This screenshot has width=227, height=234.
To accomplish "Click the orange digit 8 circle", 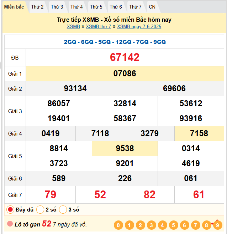I will coord(206,225).
